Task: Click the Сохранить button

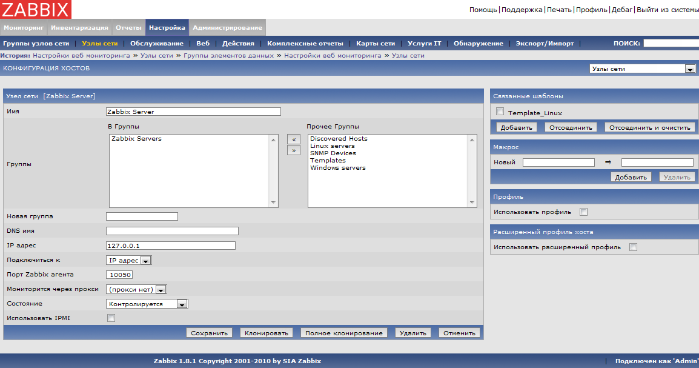Action: (209, 333)
